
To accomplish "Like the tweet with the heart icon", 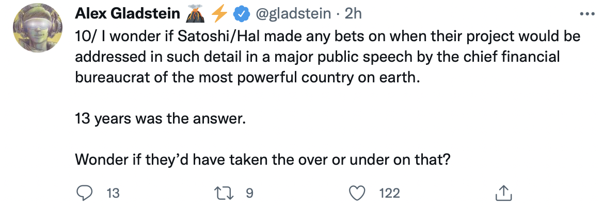I will tap(357, 193).
